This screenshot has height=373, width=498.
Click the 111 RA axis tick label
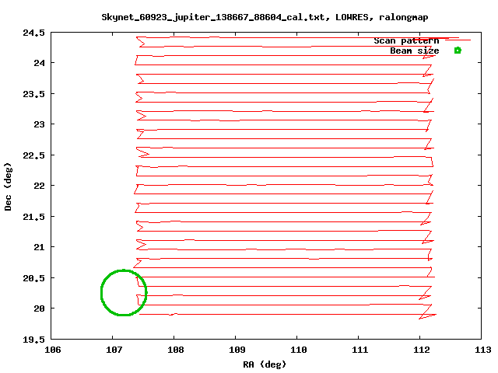pos(359,350)
